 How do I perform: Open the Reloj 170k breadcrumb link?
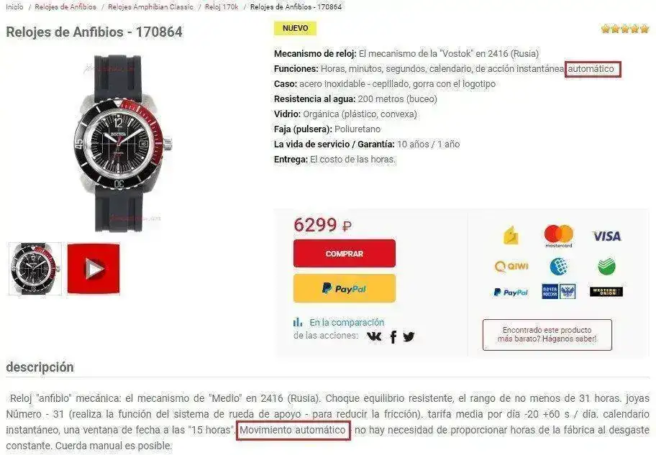tap(222, 6)
